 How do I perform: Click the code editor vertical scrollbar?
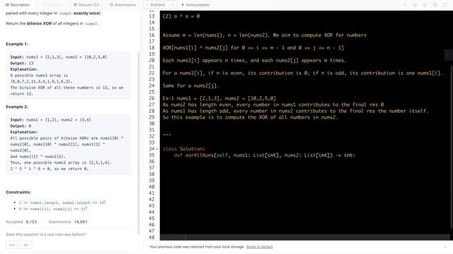coord(451,147)
